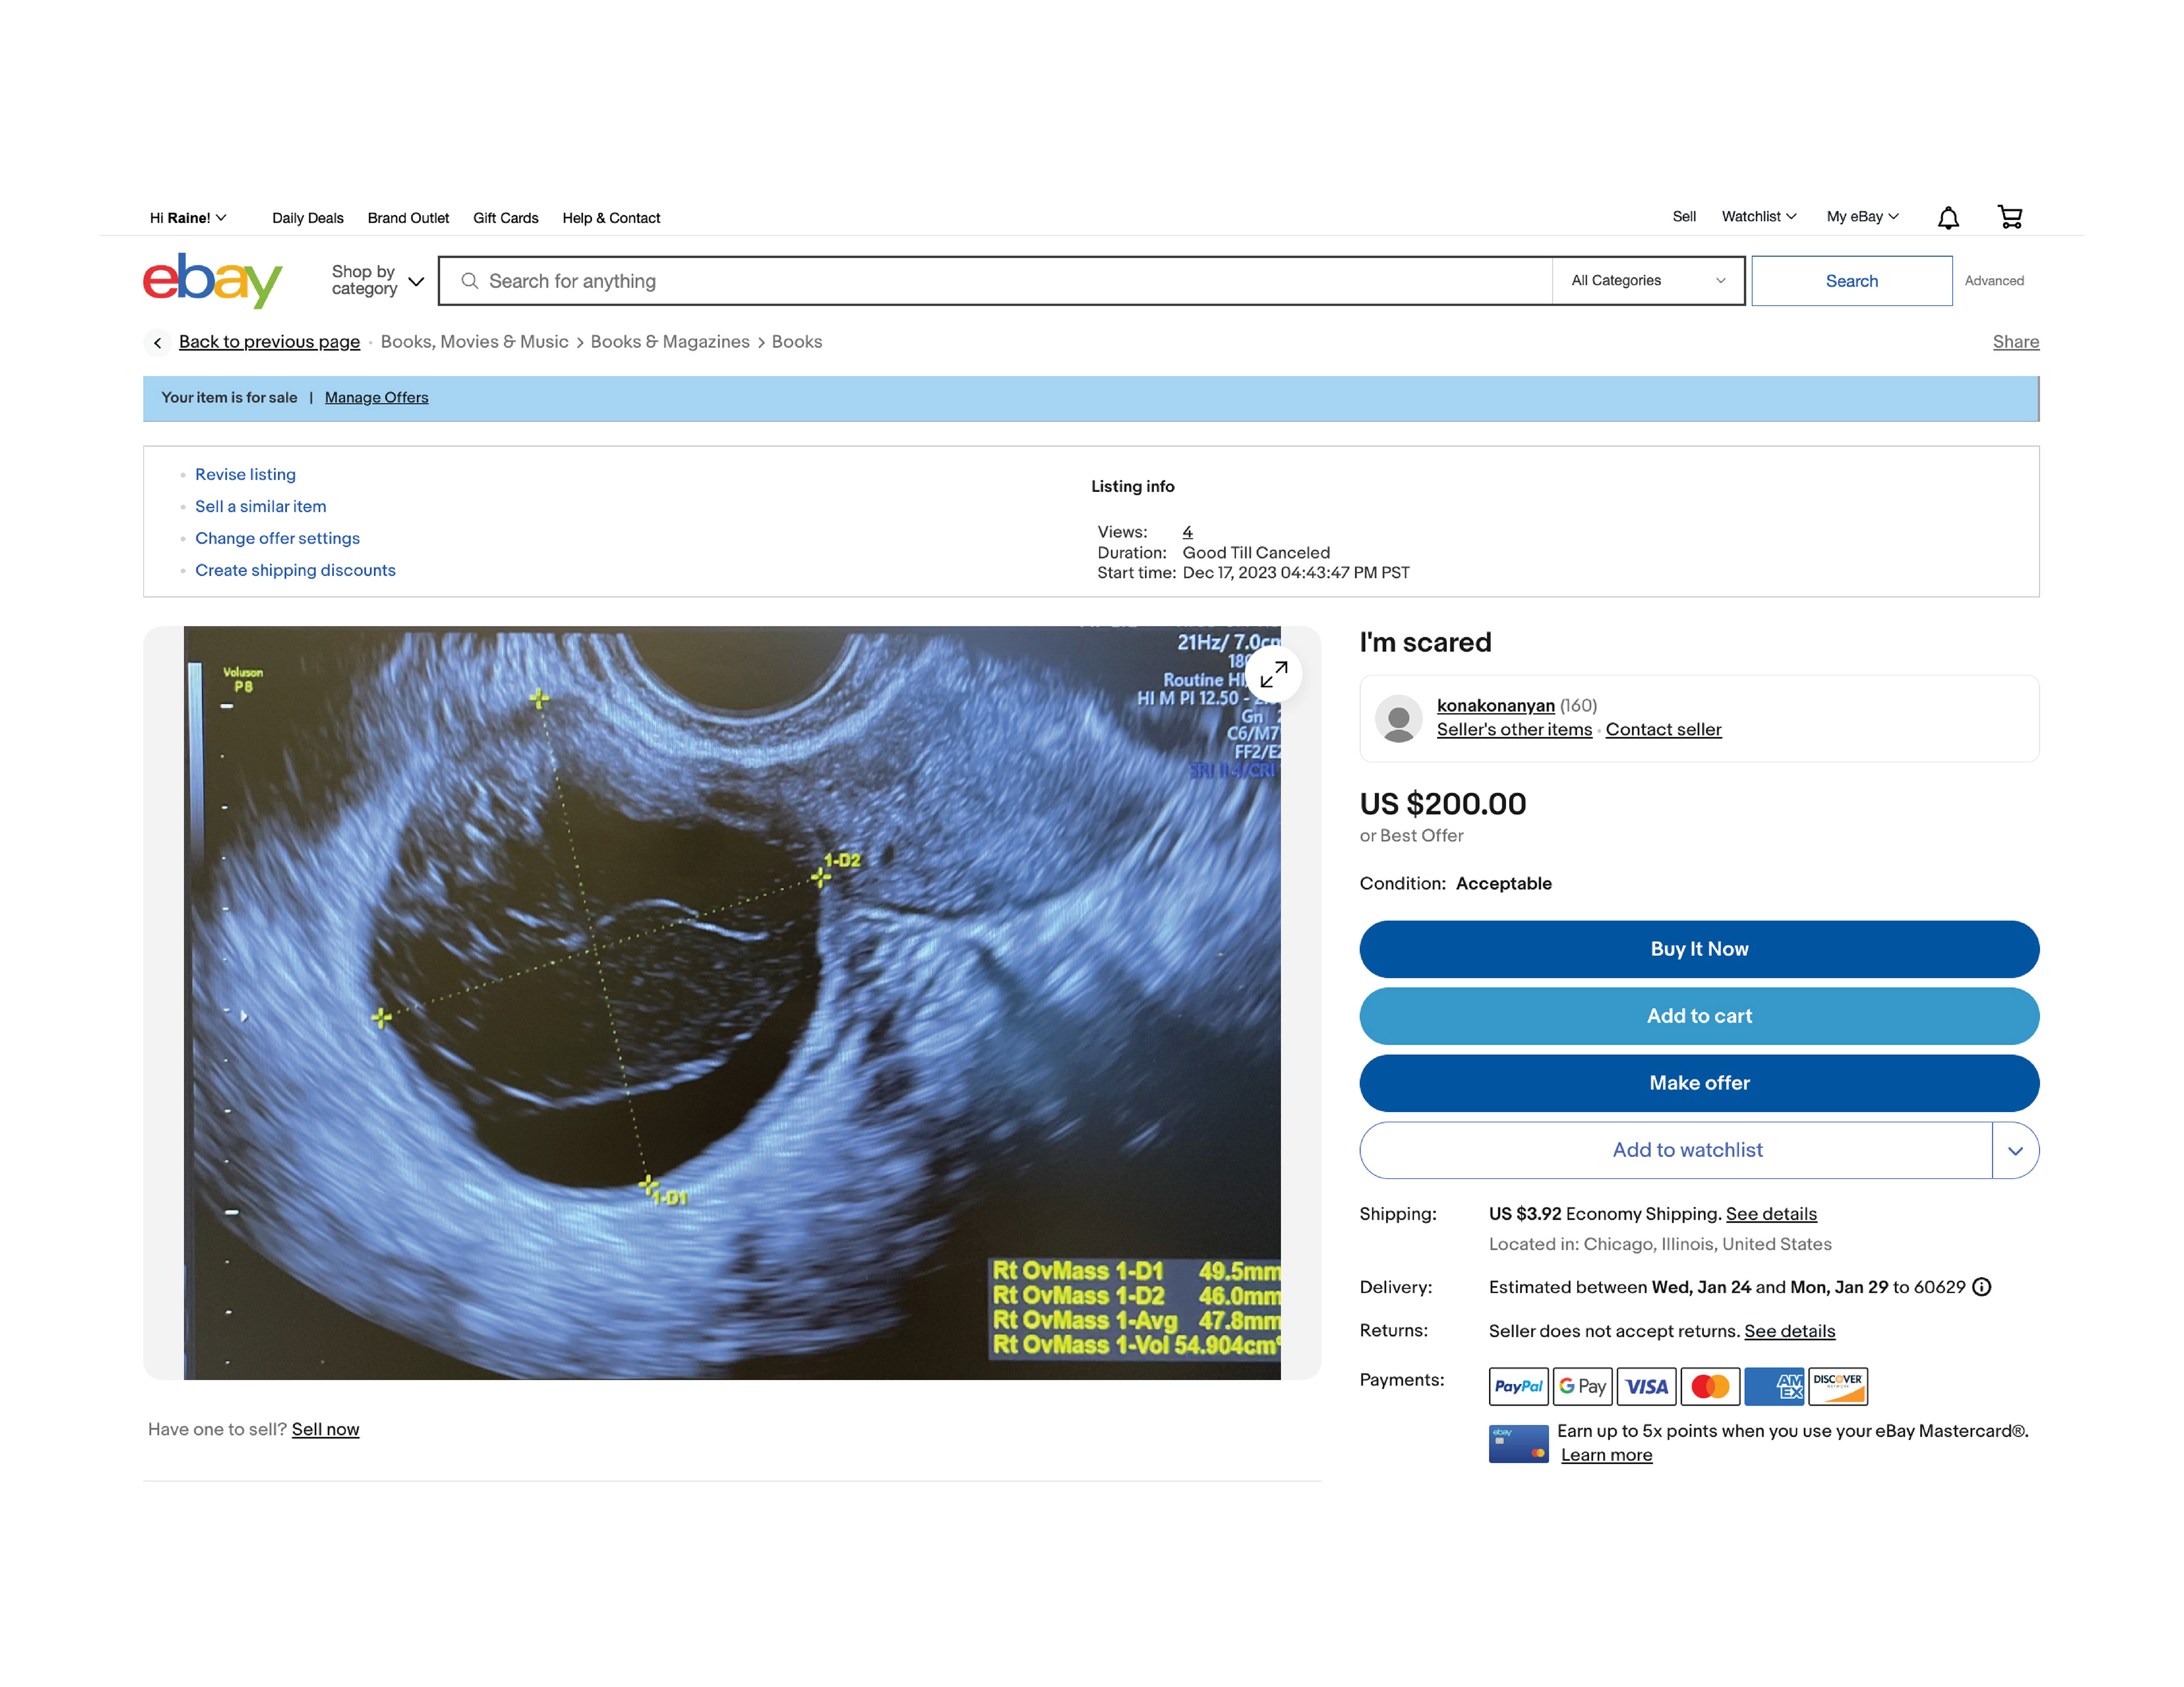The width and height of the screenshot is (2184, 1687).
Task: Expand the Hi Raine account menu
Action: (188, 218)
